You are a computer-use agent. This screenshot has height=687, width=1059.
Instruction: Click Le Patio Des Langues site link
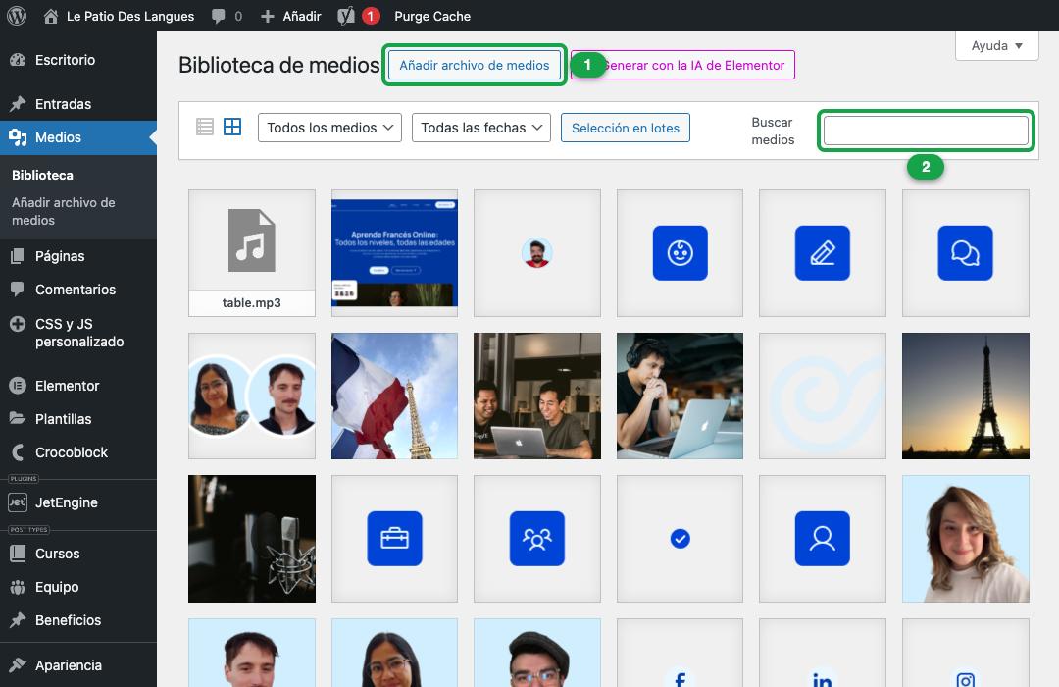point(130,17)
